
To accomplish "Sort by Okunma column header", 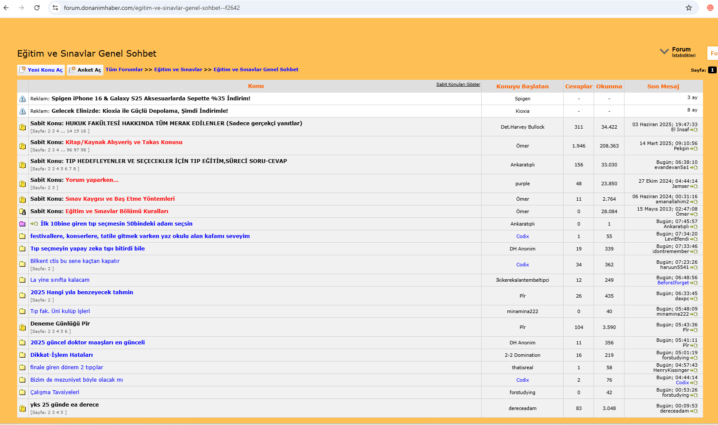I will [609, 86].
